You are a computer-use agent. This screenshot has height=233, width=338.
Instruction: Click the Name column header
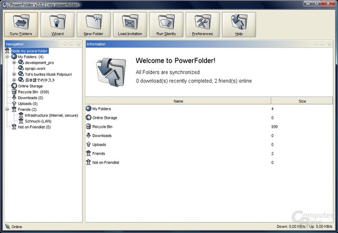[x=179, y=101]
